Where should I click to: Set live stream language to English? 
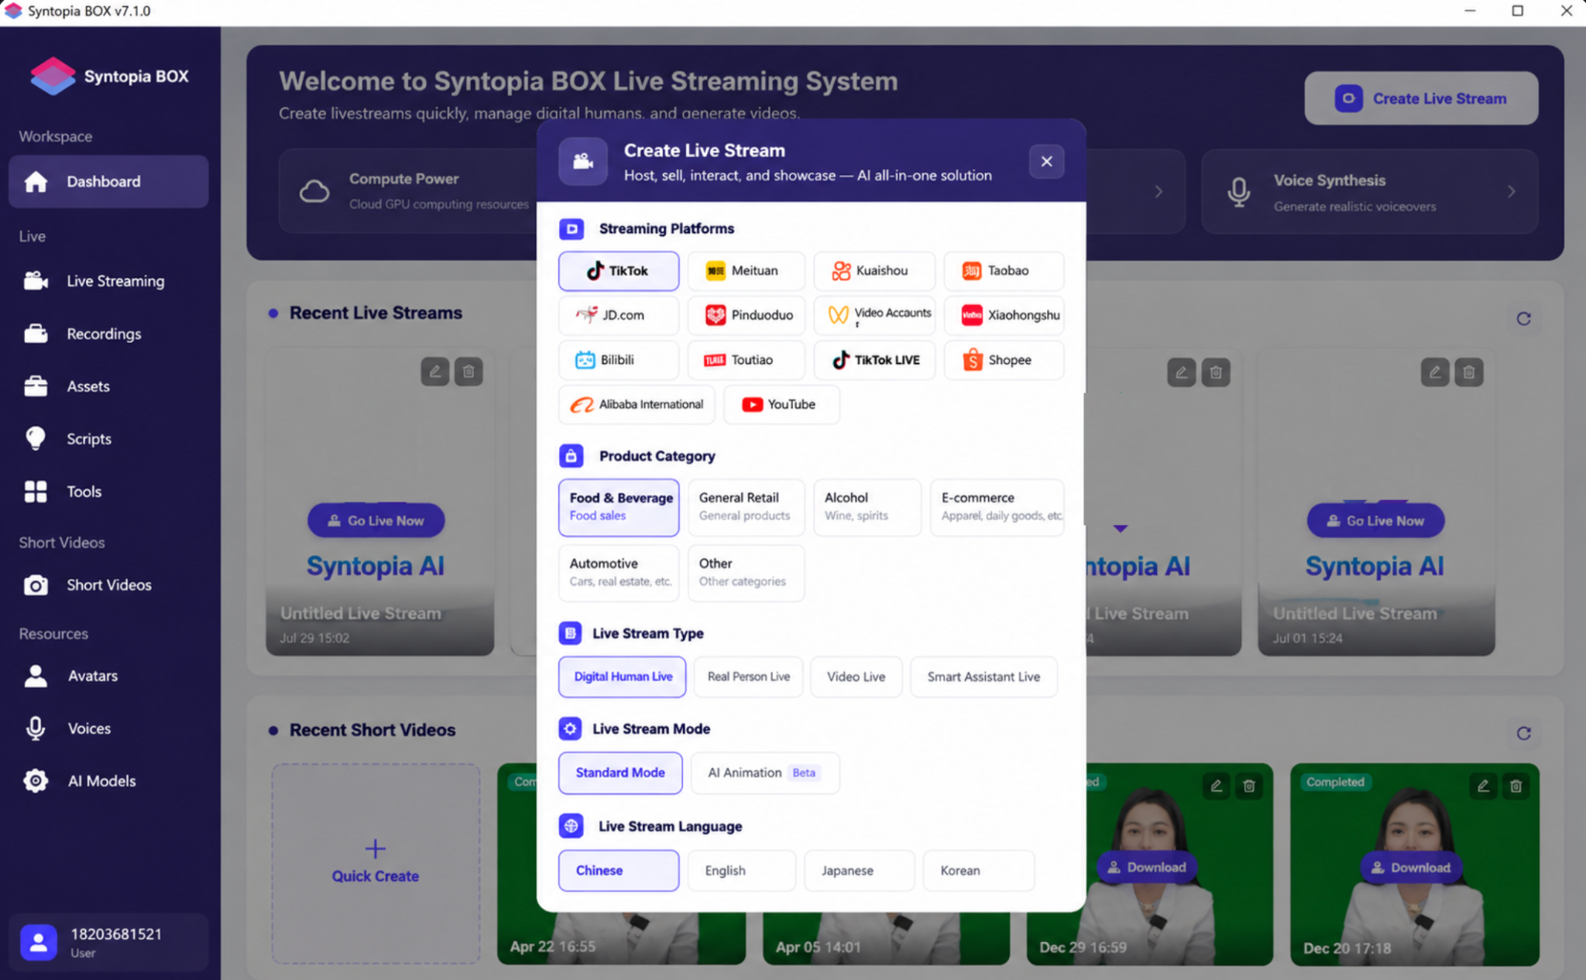(x=741, y=870)
